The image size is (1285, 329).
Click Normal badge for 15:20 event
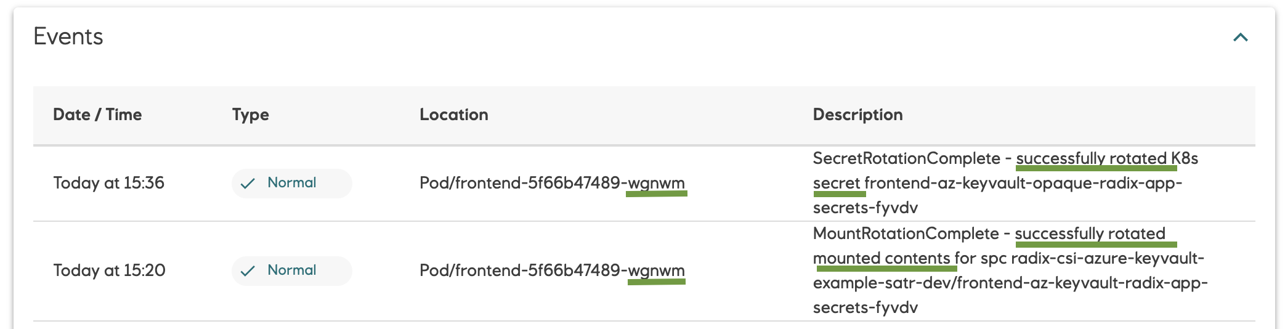point(291,270)
